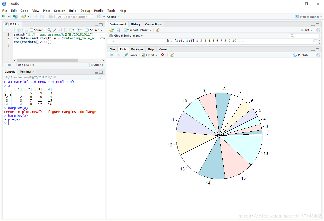Click the re-run previous code region icon

tap(80, 30)
